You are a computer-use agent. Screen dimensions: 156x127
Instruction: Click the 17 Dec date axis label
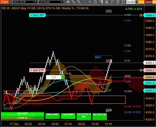[14, 124]
